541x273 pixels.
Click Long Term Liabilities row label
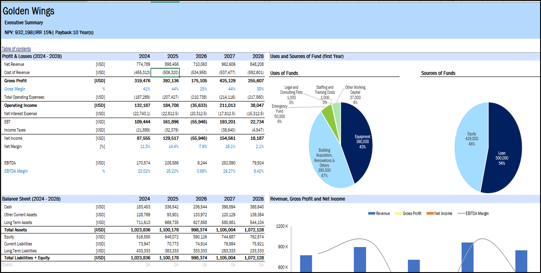[x=20, y=251]
